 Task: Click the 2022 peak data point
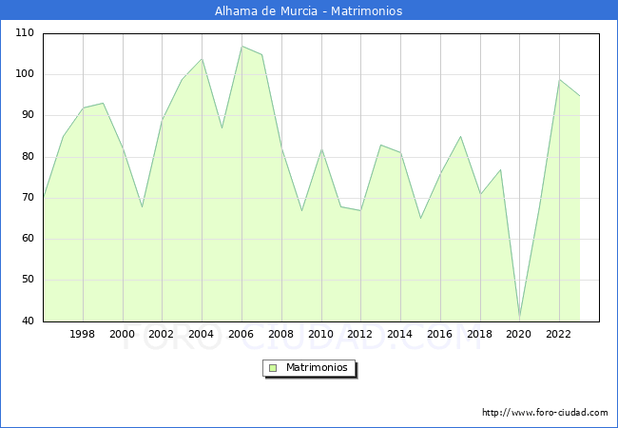(x=560, y=80)
